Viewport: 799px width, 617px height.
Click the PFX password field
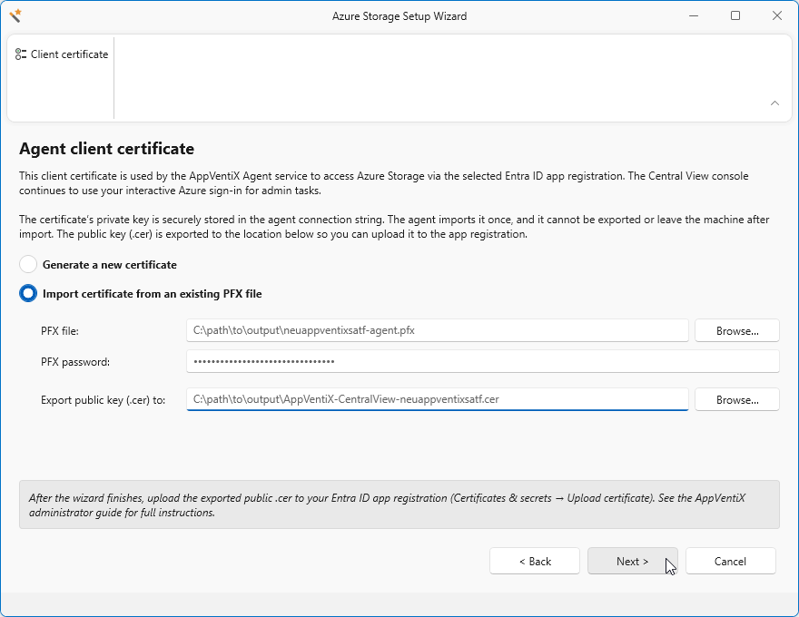pyautogui.click(x=482, y=361)
